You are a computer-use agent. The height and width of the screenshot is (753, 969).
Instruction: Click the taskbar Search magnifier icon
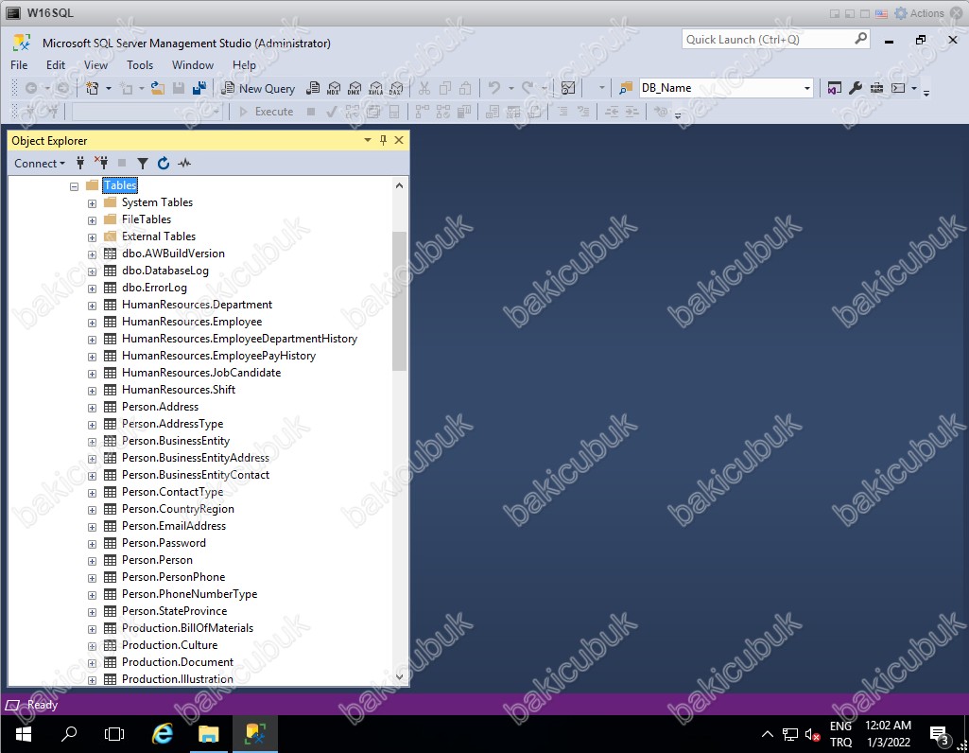69,734
